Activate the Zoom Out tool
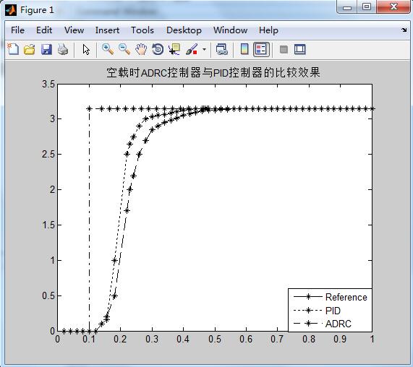Image resolution: width=413 pixels, height=367 pixels. coord(124,49)
